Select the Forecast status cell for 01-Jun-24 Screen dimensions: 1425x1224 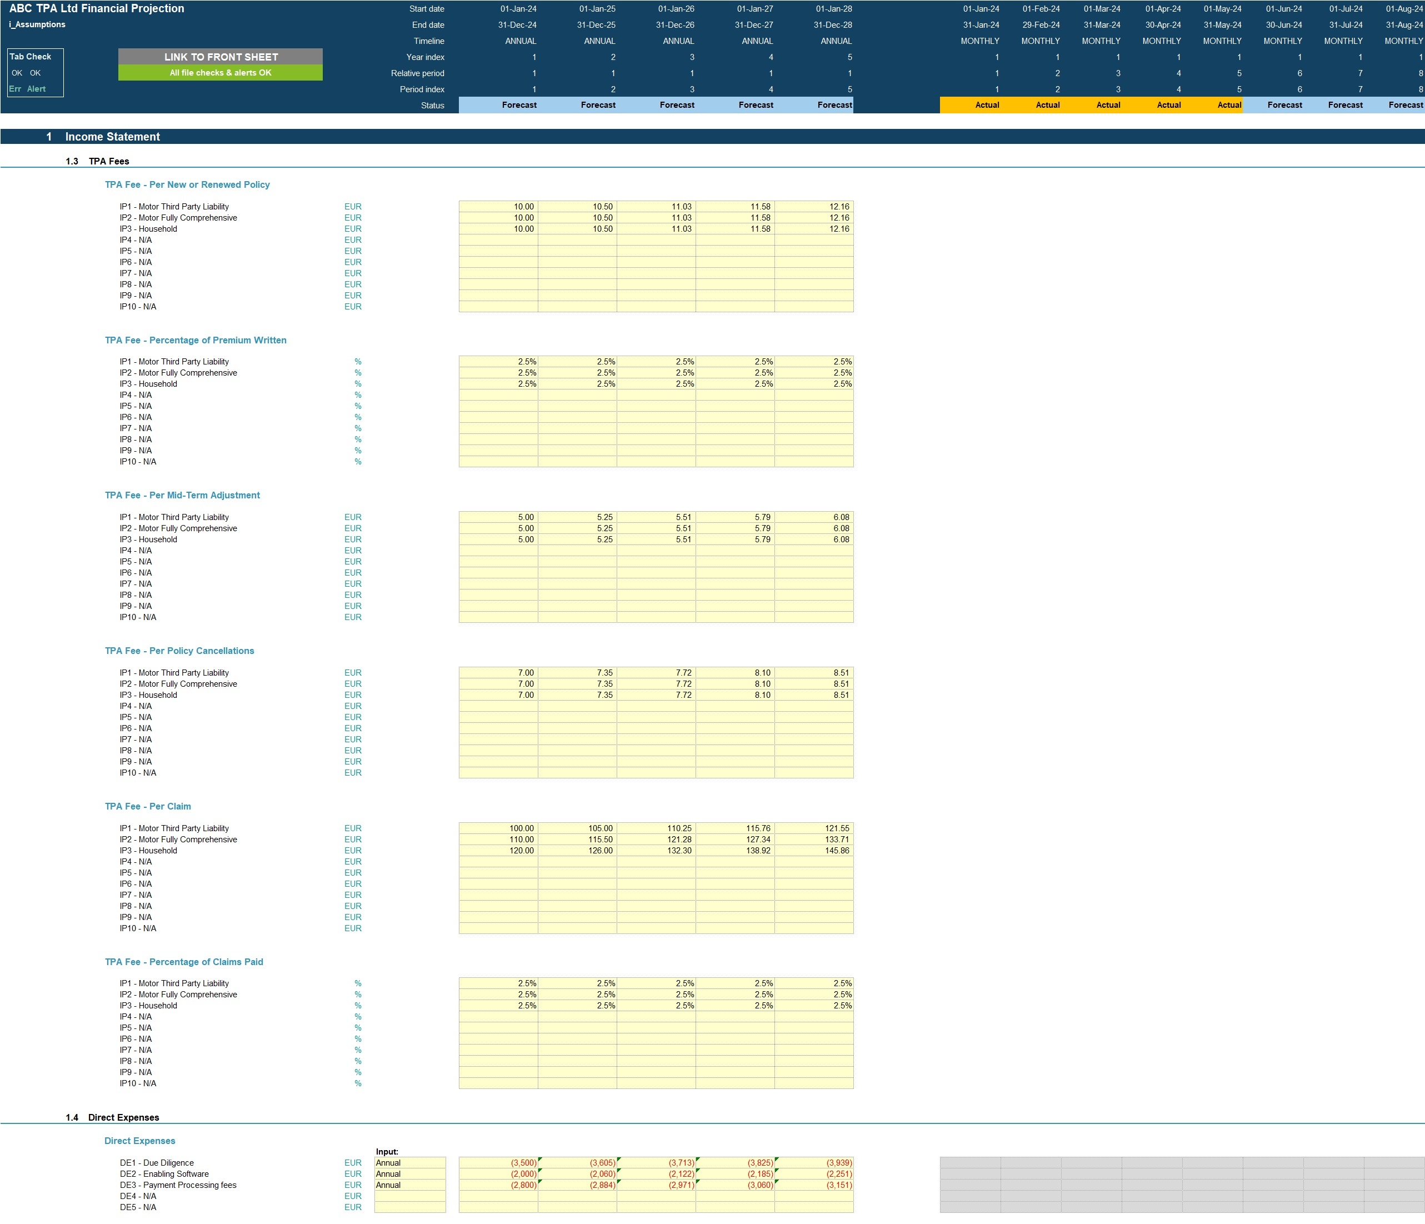coord(1273,104)
